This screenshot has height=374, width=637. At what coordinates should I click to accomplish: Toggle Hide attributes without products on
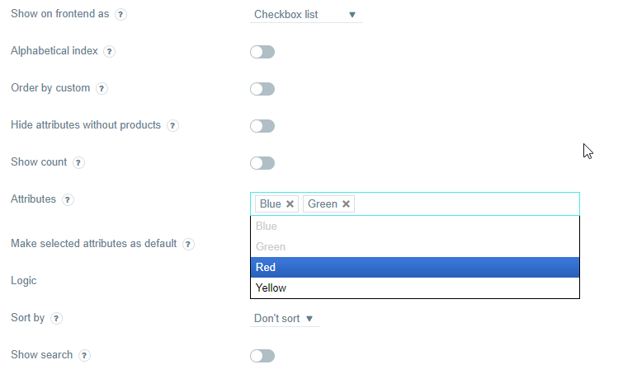pyautogui.click(x=262, y=126)
